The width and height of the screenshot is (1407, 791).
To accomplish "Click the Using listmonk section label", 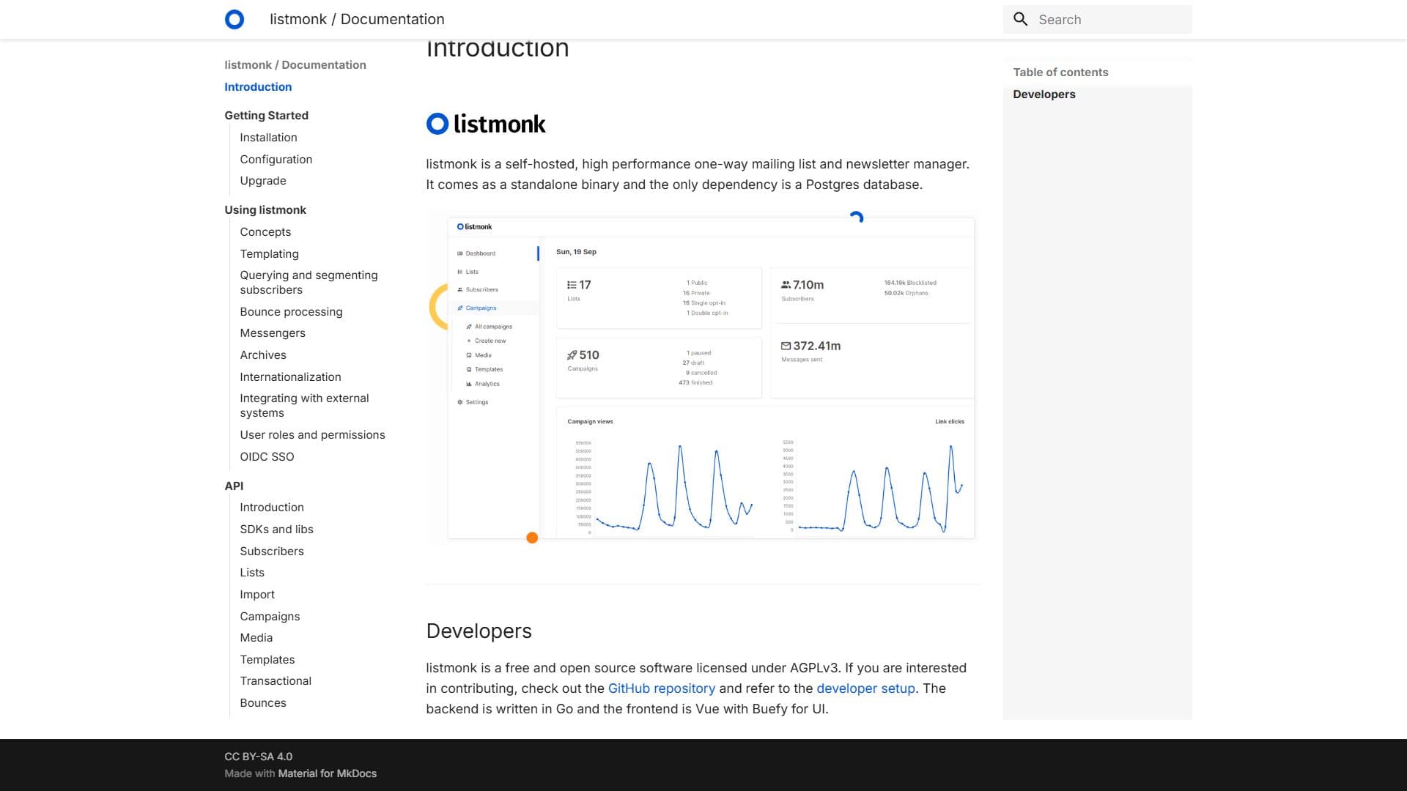I will (265, 209).
